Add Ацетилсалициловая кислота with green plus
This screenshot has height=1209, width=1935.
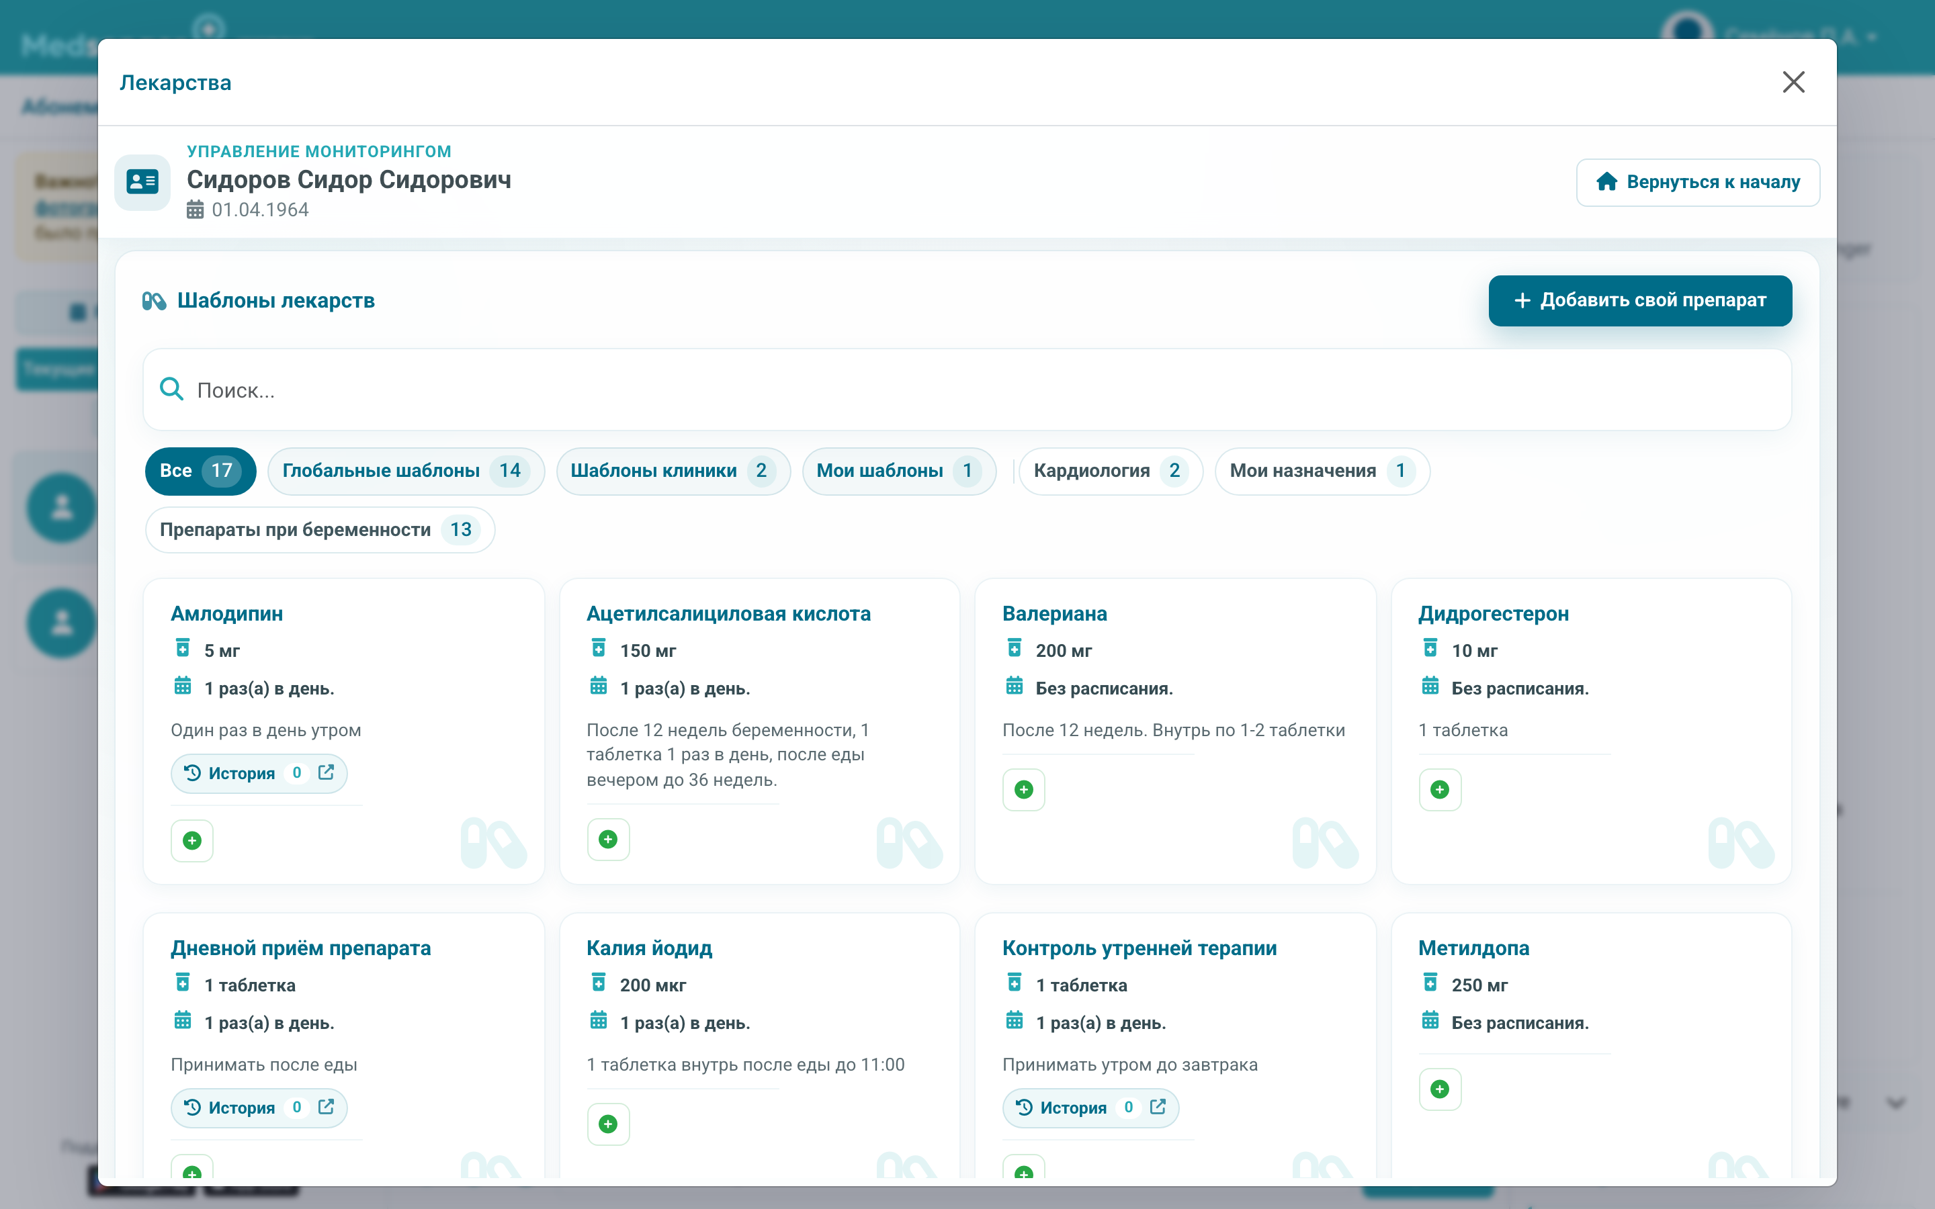[607, 839]
